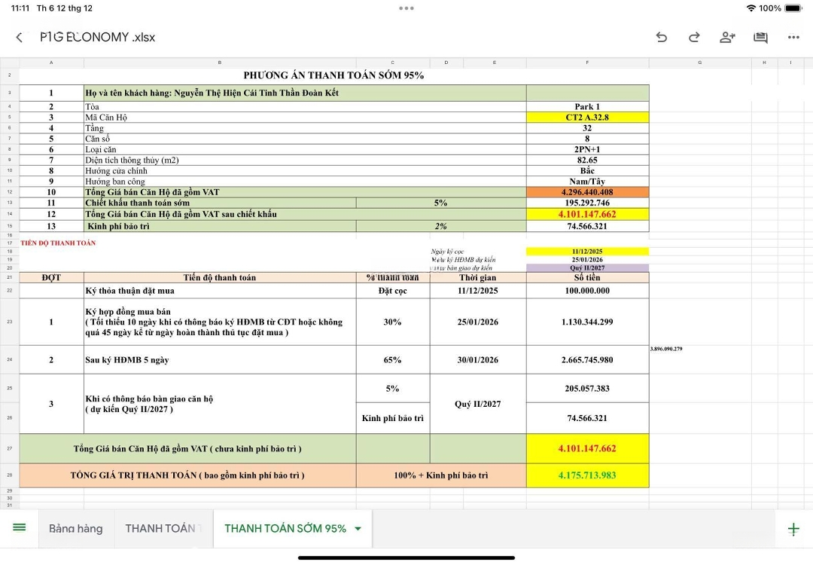Select the orange 4.296.440.408 price cell
Image resolution: width=813 pixels, height=565 pixels.
pos(587,192)
